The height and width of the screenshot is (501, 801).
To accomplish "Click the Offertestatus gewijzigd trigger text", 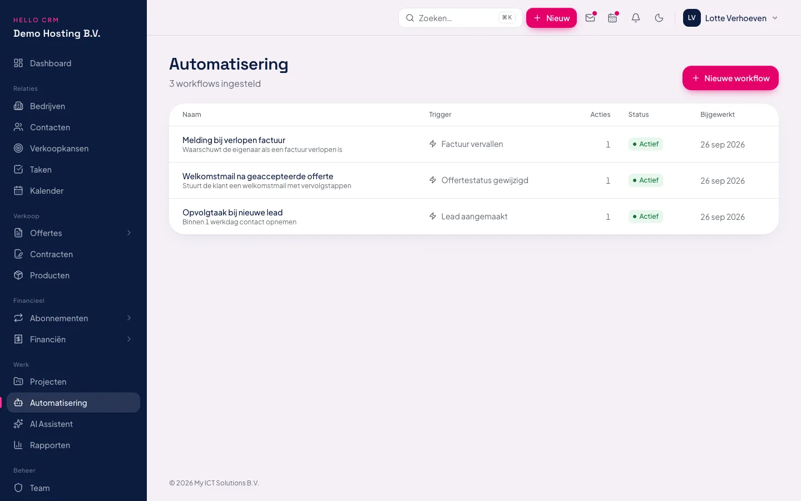I will tap(485, 180).
